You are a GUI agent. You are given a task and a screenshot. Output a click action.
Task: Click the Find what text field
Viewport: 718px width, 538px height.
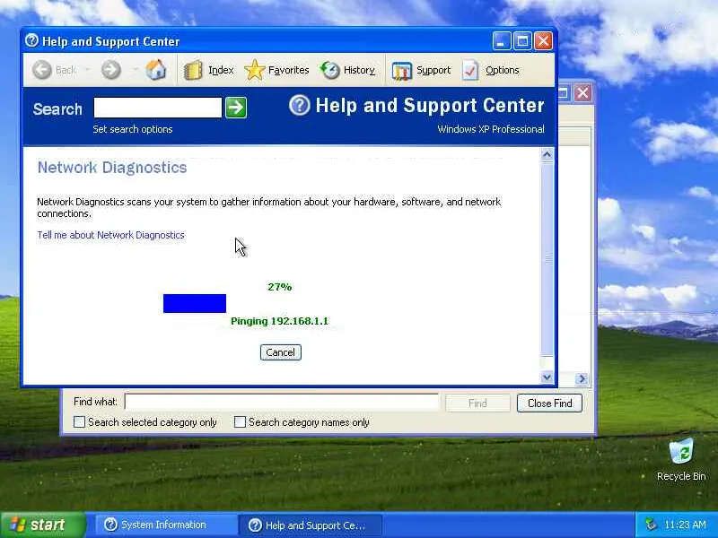coord(282,402)
